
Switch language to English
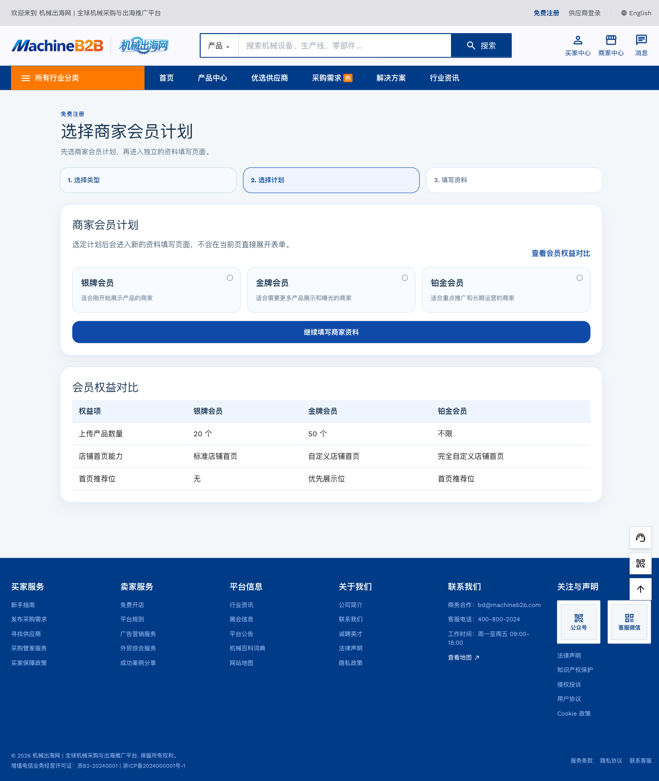click(x=636, y=13)
